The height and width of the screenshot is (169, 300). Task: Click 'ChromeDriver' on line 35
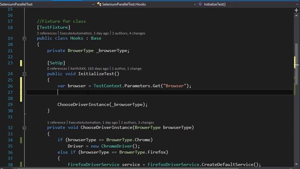tap(117, 146)
